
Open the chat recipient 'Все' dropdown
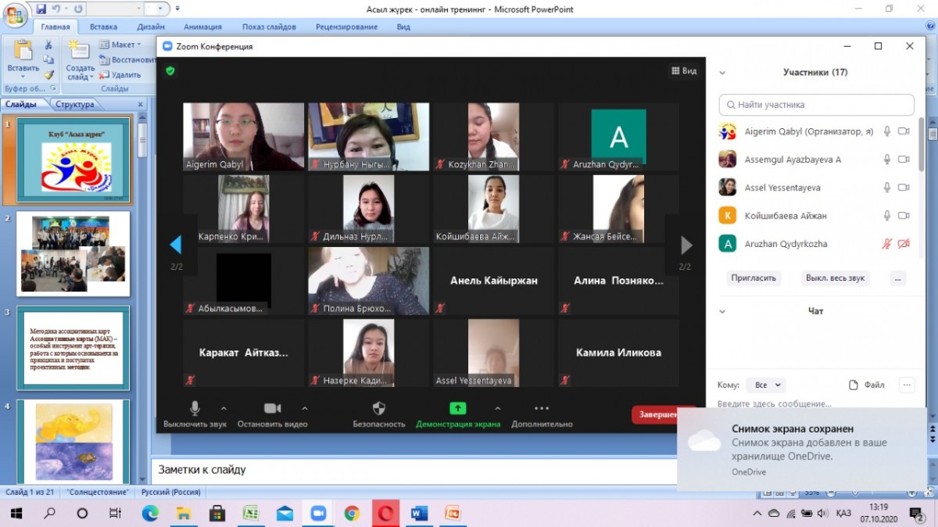[x=765, y=385]
